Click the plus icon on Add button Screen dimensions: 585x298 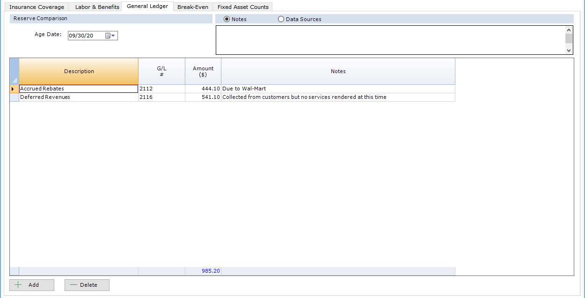tap(17, 285)
